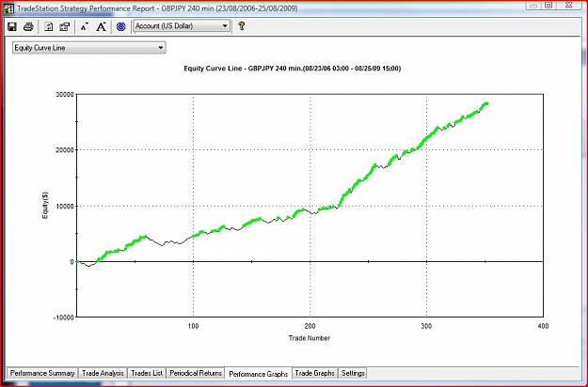Select the Performance Graphs tab
This screenshot has width=588, height=387.
pyautogui.click(x=258, y=374)
